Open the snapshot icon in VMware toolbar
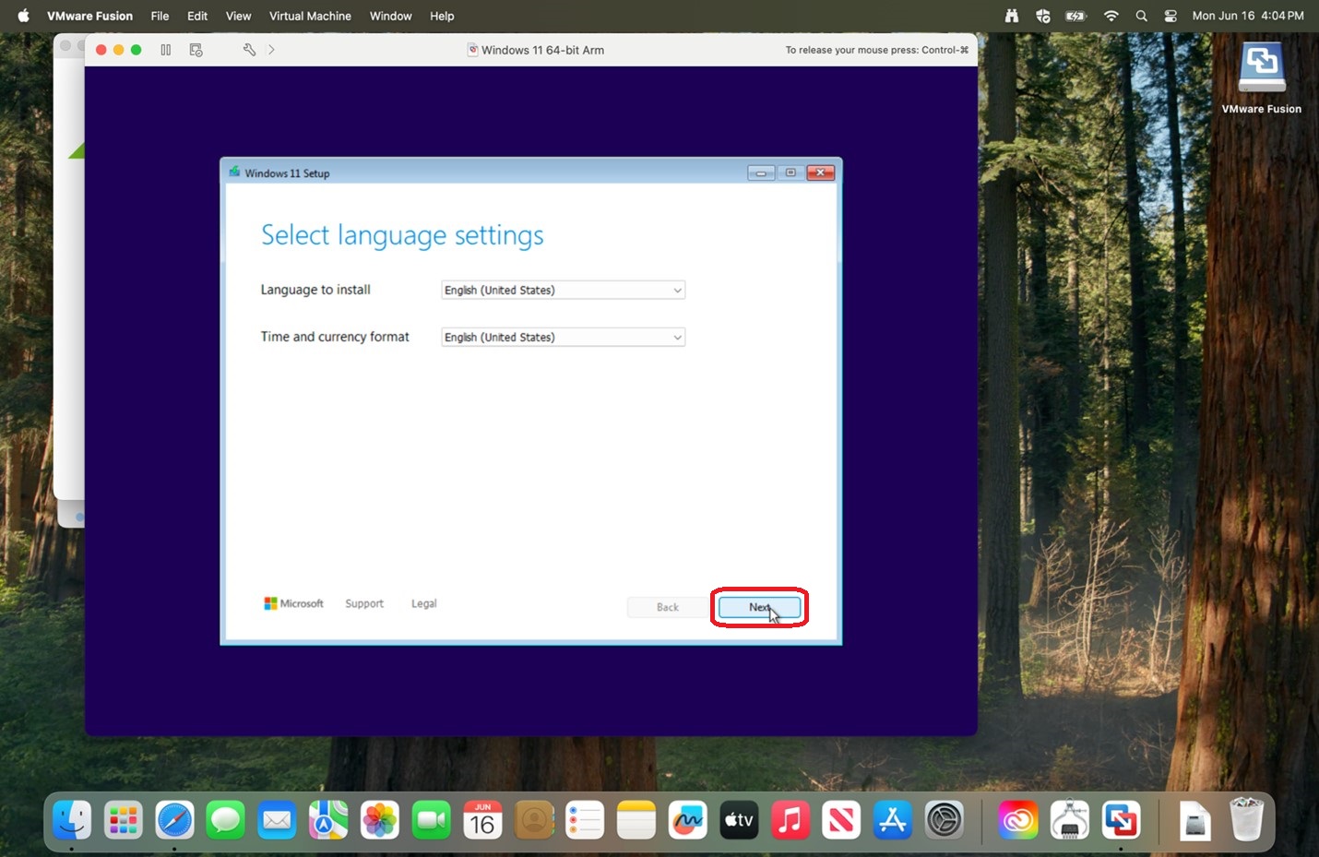Screen dimensions: 1319x857 (x=196, y=50)
